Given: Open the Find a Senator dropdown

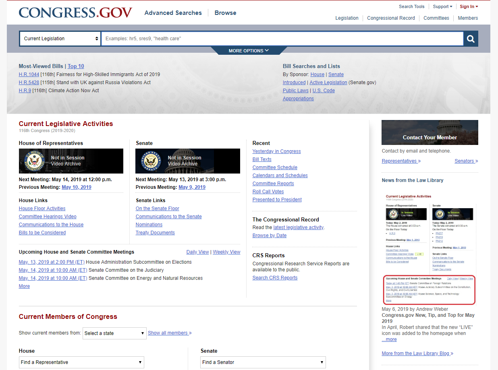Looking at the screenshot, I should pyautogui.click(x=263, y=362).
